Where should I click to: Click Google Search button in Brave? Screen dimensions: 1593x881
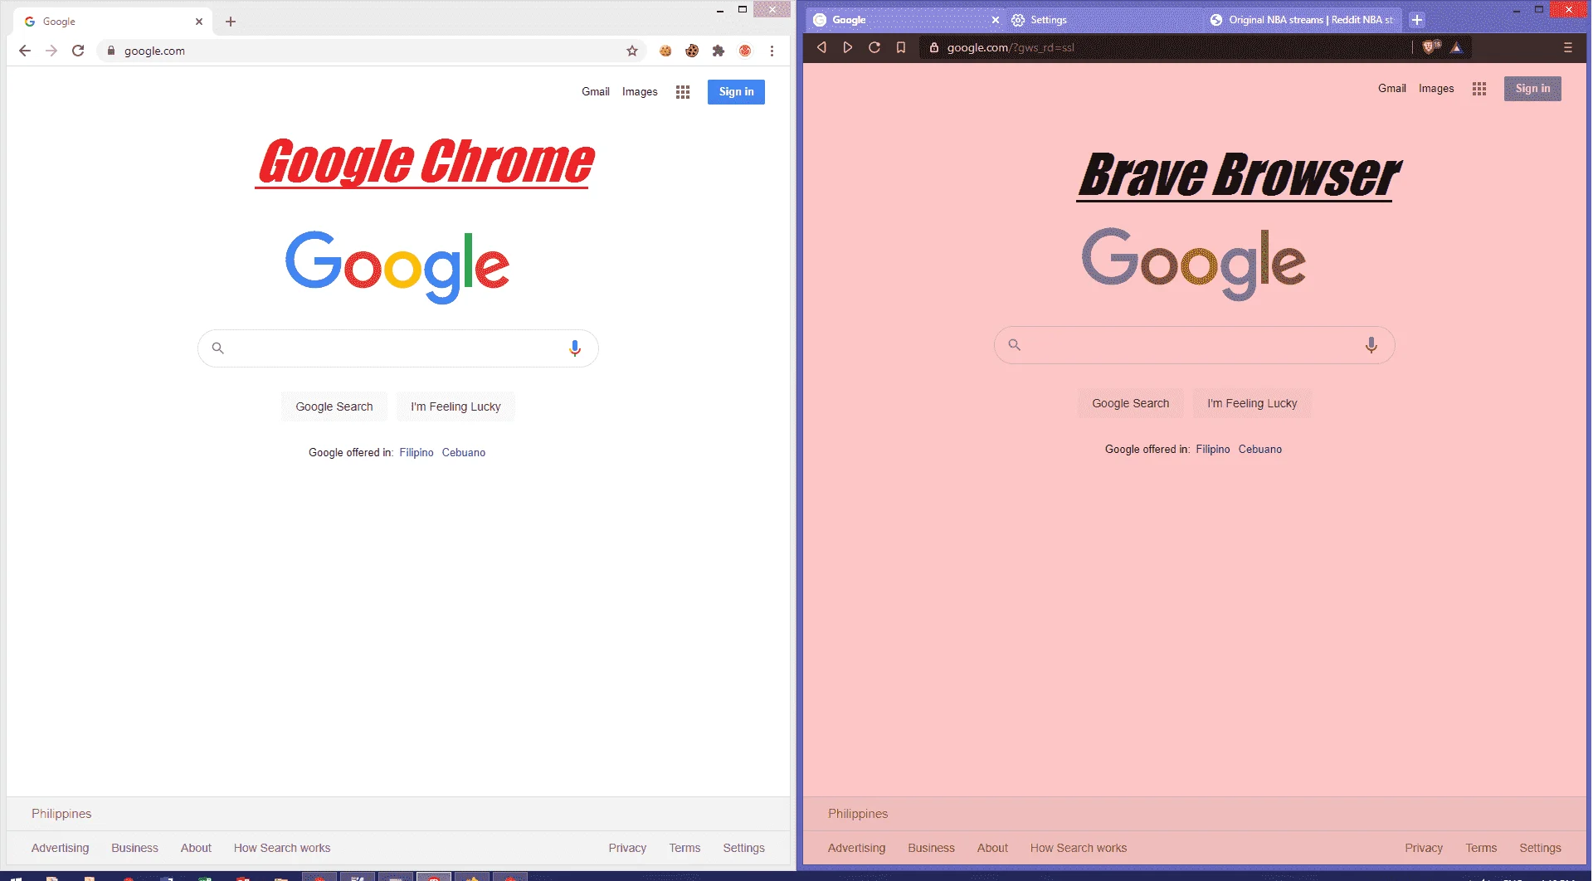tap(1131, 403)
